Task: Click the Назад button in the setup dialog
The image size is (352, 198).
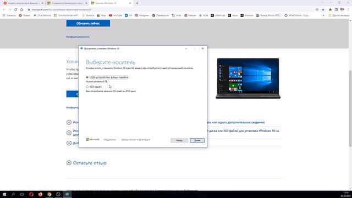Action: coord(179,140)
